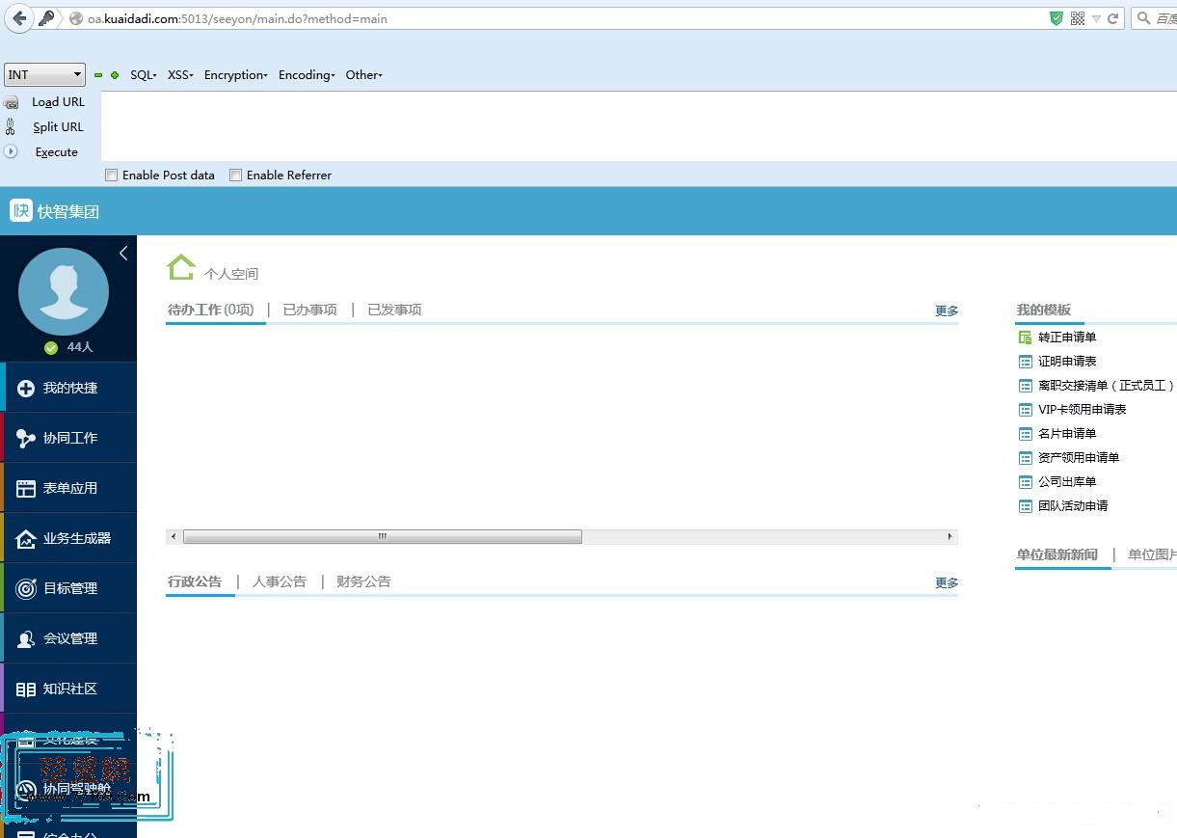Collapse the left sidebar with chevron
The image size is (1177, 838).
123,253
